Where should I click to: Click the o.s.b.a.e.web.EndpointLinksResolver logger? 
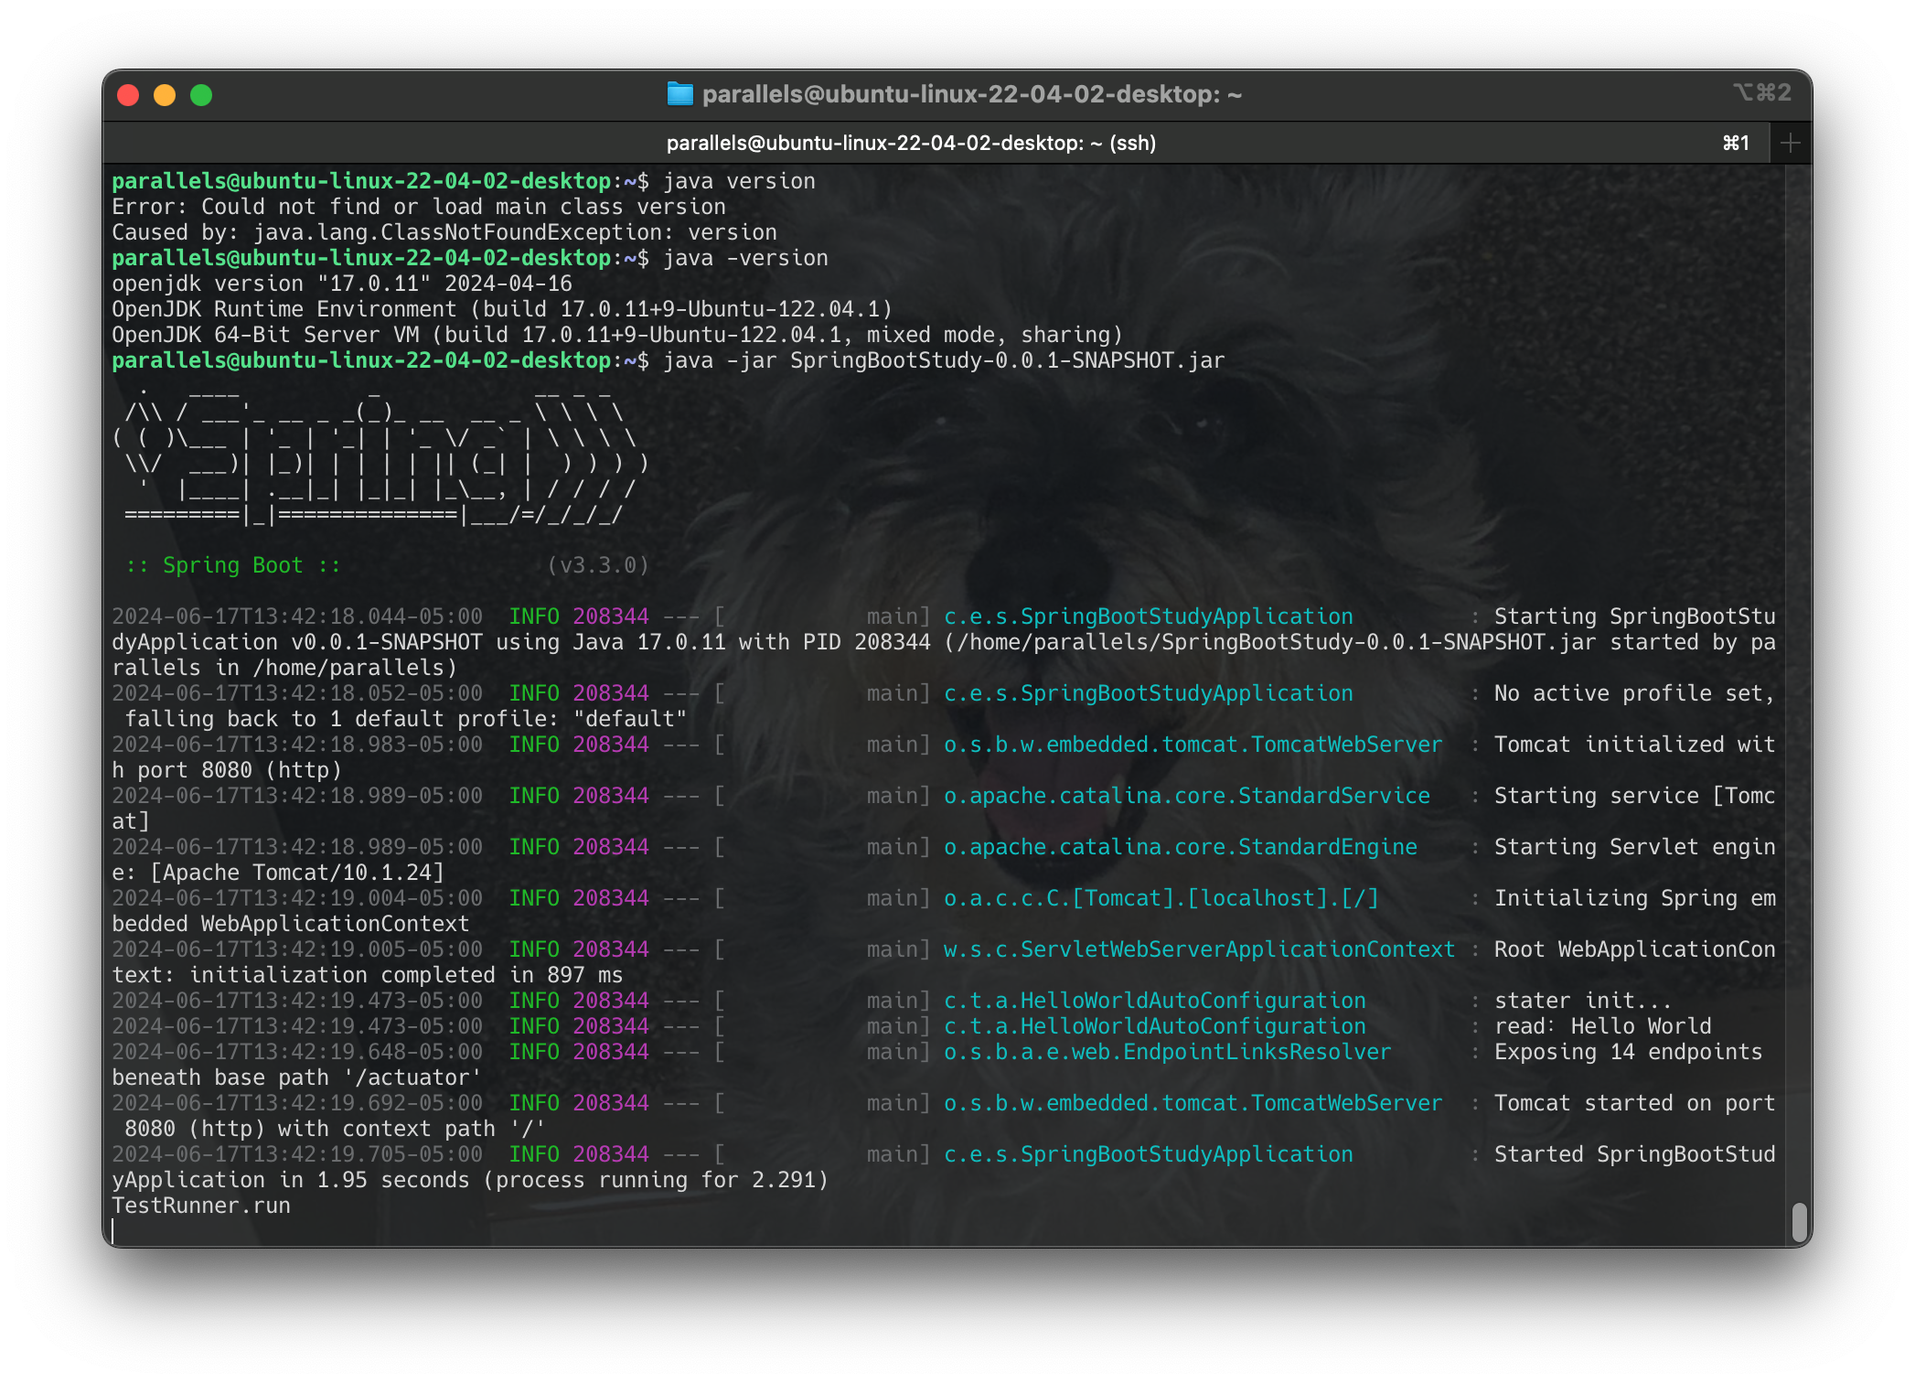coord(1168,1052)
